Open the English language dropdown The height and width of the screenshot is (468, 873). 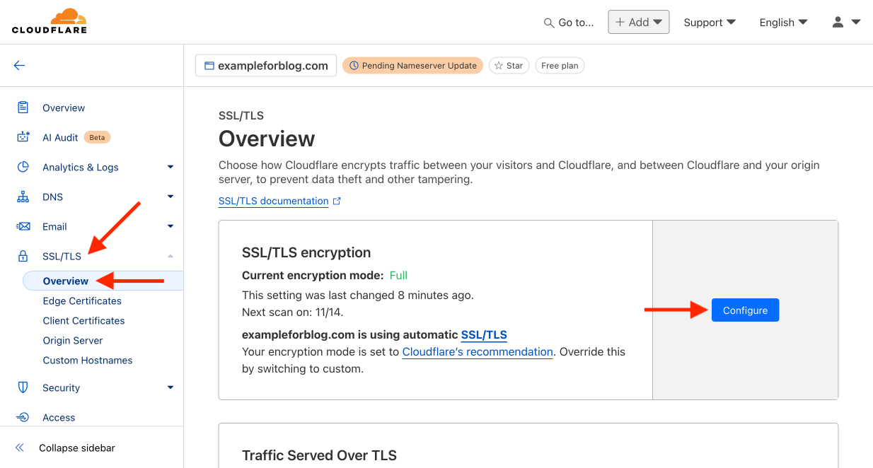click(x=783, y=22)
